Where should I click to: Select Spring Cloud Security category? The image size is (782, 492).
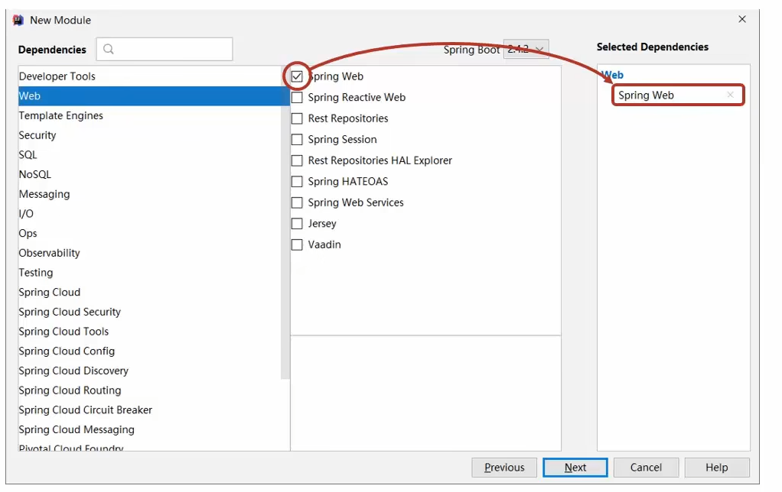[150, 312]
